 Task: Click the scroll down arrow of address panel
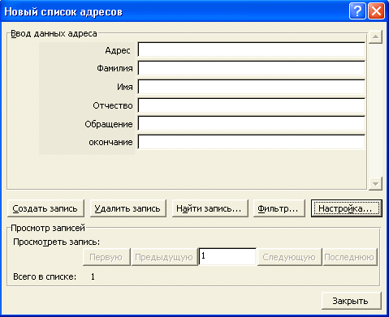tap(375, 183)
